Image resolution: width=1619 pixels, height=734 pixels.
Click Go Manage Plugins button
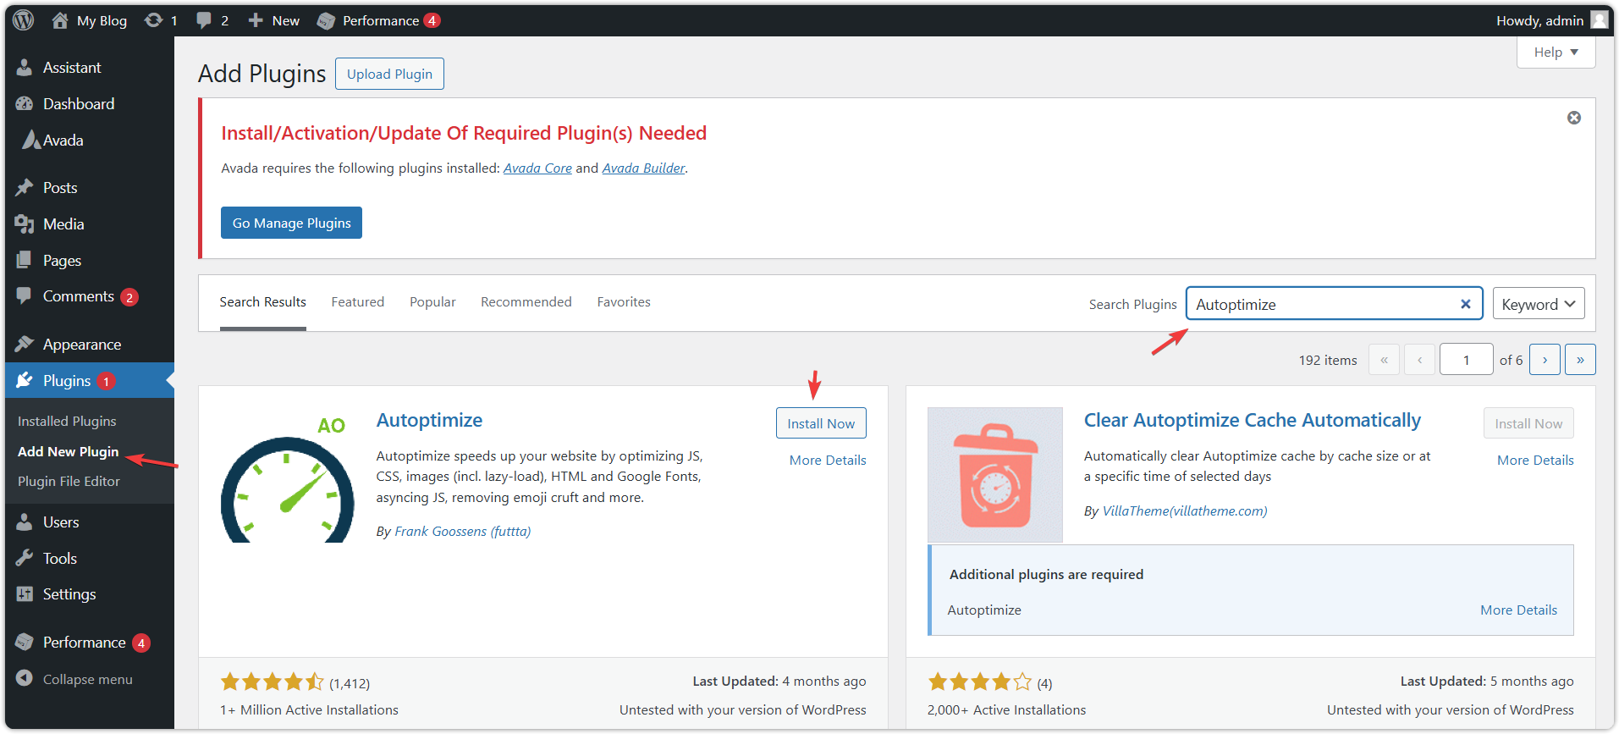[x=291, y=223]
